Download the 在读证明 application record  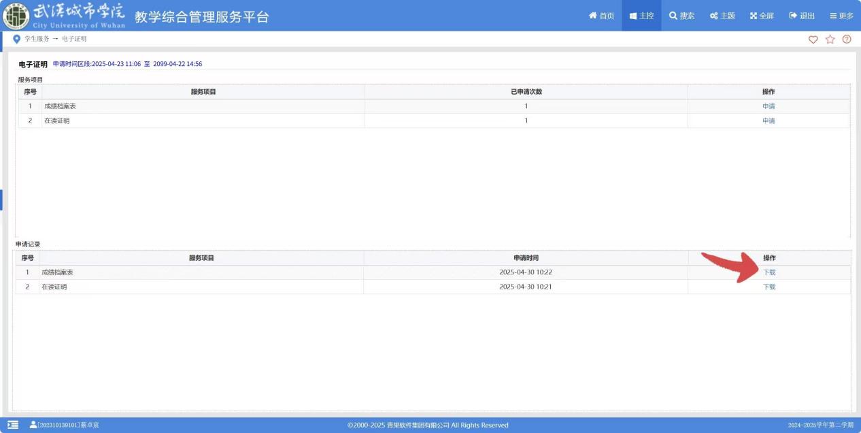pos(769,287)
